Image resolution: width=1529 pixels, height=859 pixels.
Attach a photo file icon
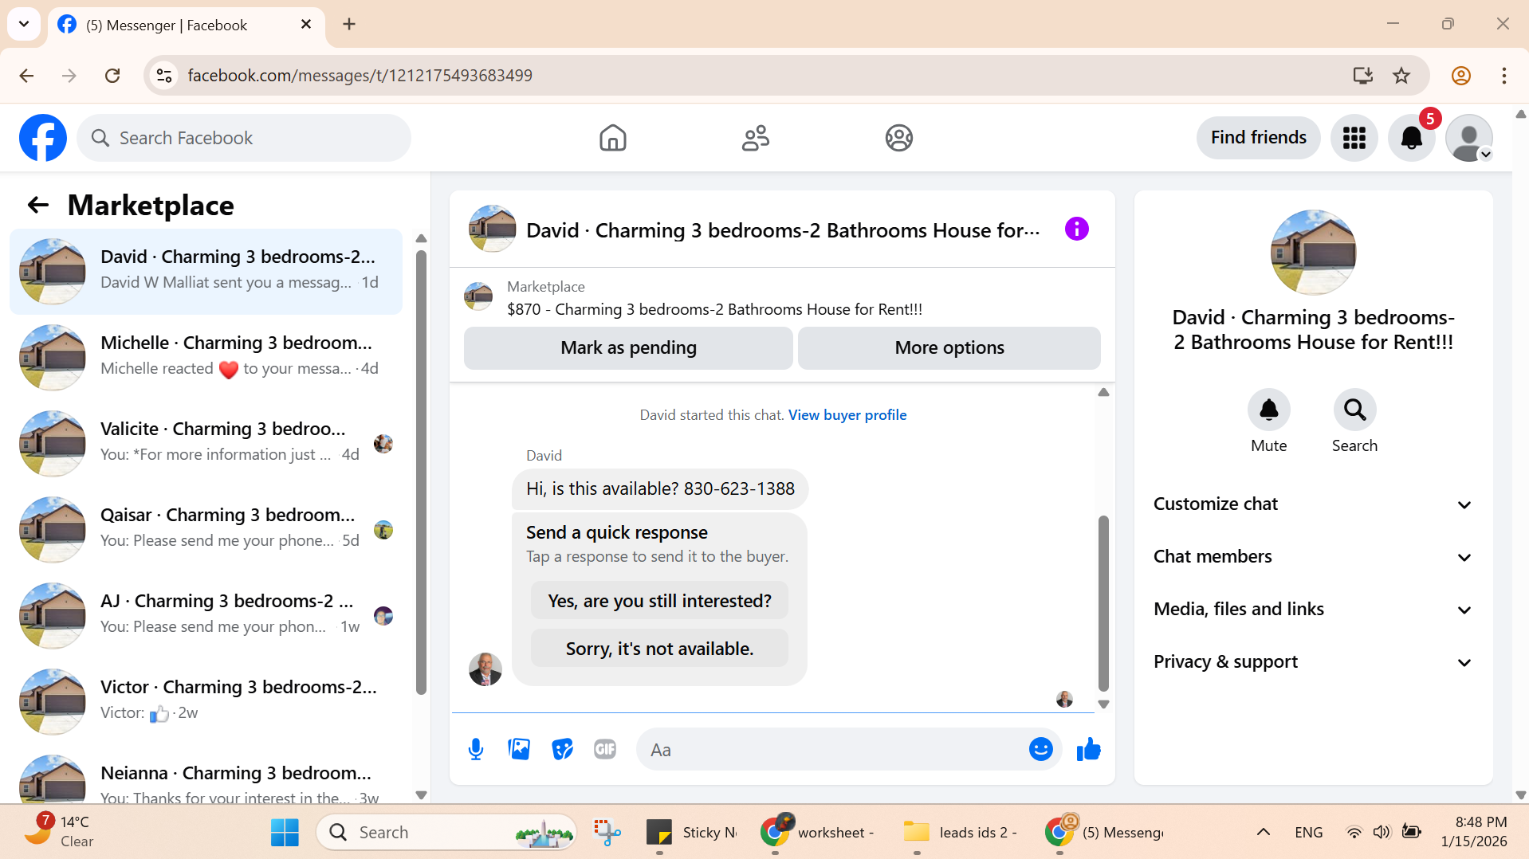(519, 750)
